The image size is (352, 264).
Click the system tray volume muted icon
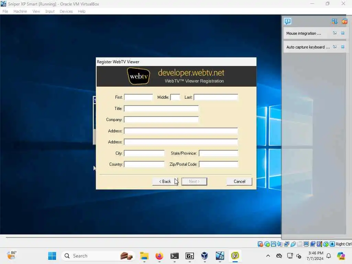click(x=299, y=256)
